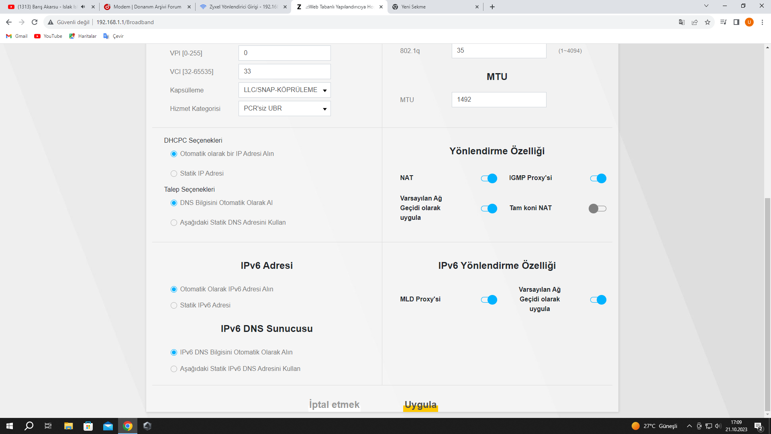Reload the page with the refresh icon
Viewport: 771px width, 434px height.
(35, 22)
